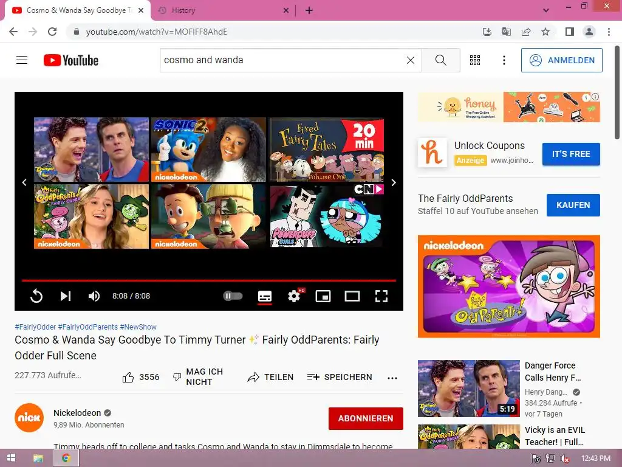Reload the page

click(x=52, y=32)
